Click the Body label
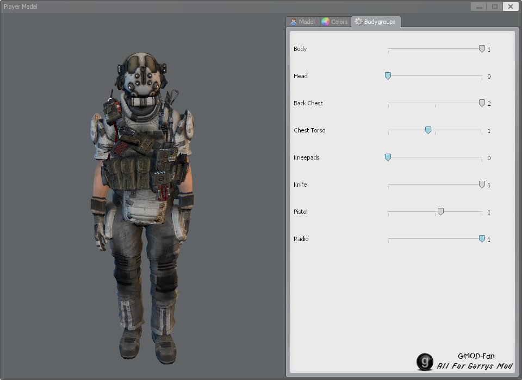 coord(300,49)
